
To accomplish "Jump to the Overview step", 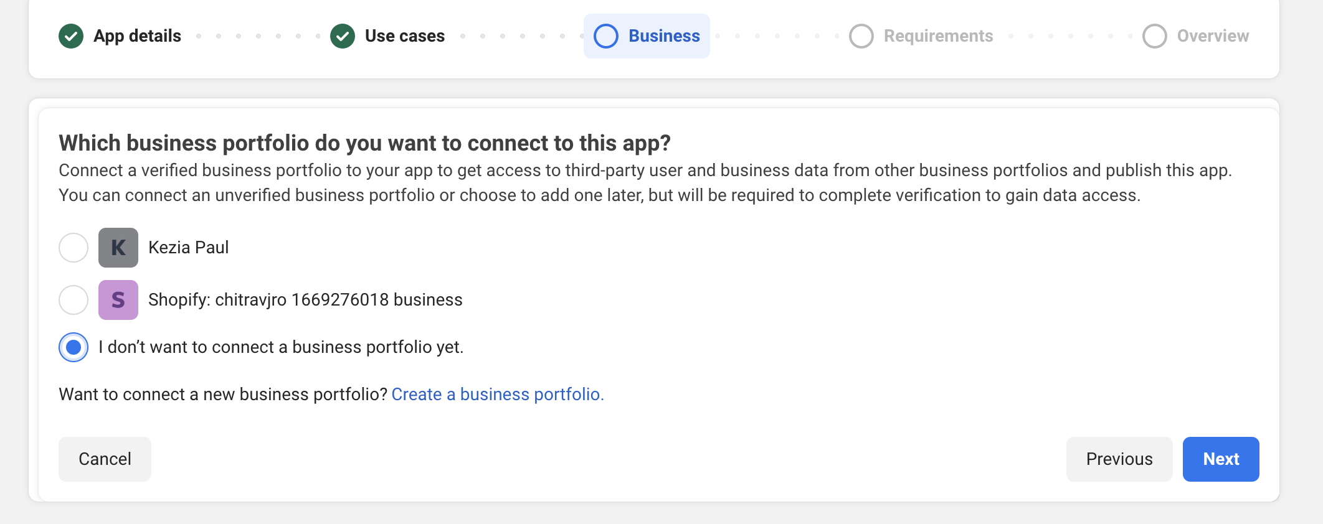I will pos(1213,36).
